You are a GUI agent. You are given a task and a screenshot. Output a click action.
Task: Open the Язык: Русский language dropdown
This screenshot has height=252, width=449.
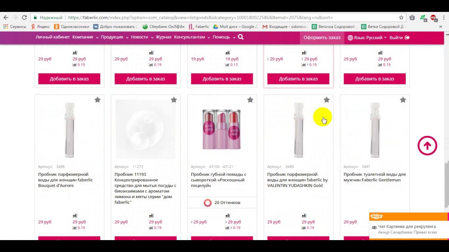point(367,37)
